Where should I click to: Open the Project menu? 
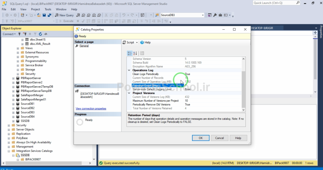coord(35,9)
